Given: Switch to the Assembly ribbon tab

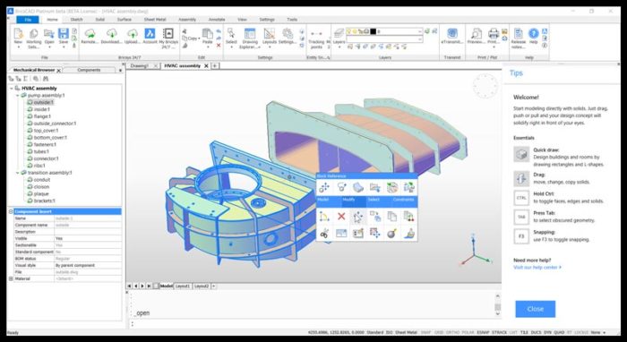Looking at the screenshot, I should tap(187, 19).
